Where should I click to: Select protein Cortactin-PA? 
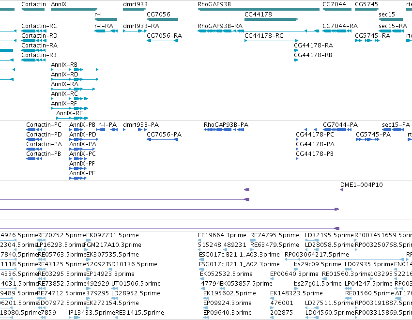click(x=34, y=149)
